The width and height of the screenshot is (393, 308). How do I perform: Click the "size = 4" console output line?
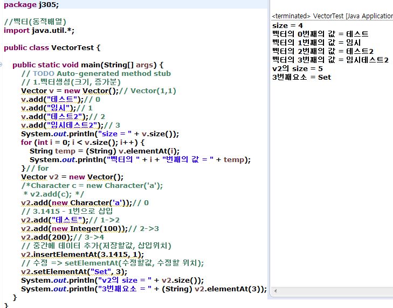tap(287, 25)
